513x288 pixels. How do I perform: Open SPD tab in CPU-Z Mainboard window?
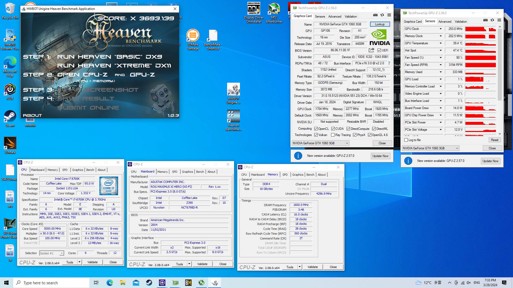174,172
